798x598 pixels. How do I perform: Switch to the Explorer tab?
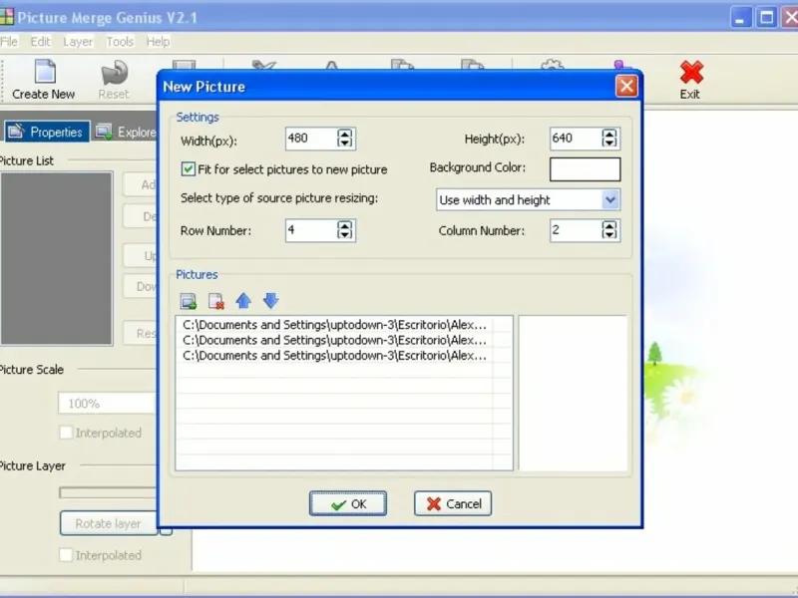point(126,132)
